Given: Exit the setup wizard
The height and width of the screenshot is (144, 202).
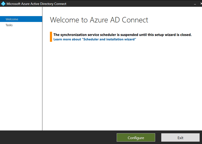Looking at the screenshot, I should [x=180, y=138].
